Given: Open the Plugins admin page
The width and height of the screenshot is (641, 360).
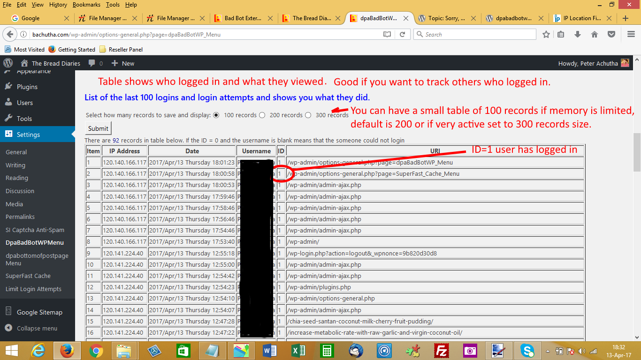Looking at the screenshot, I should tap(27, 87).
